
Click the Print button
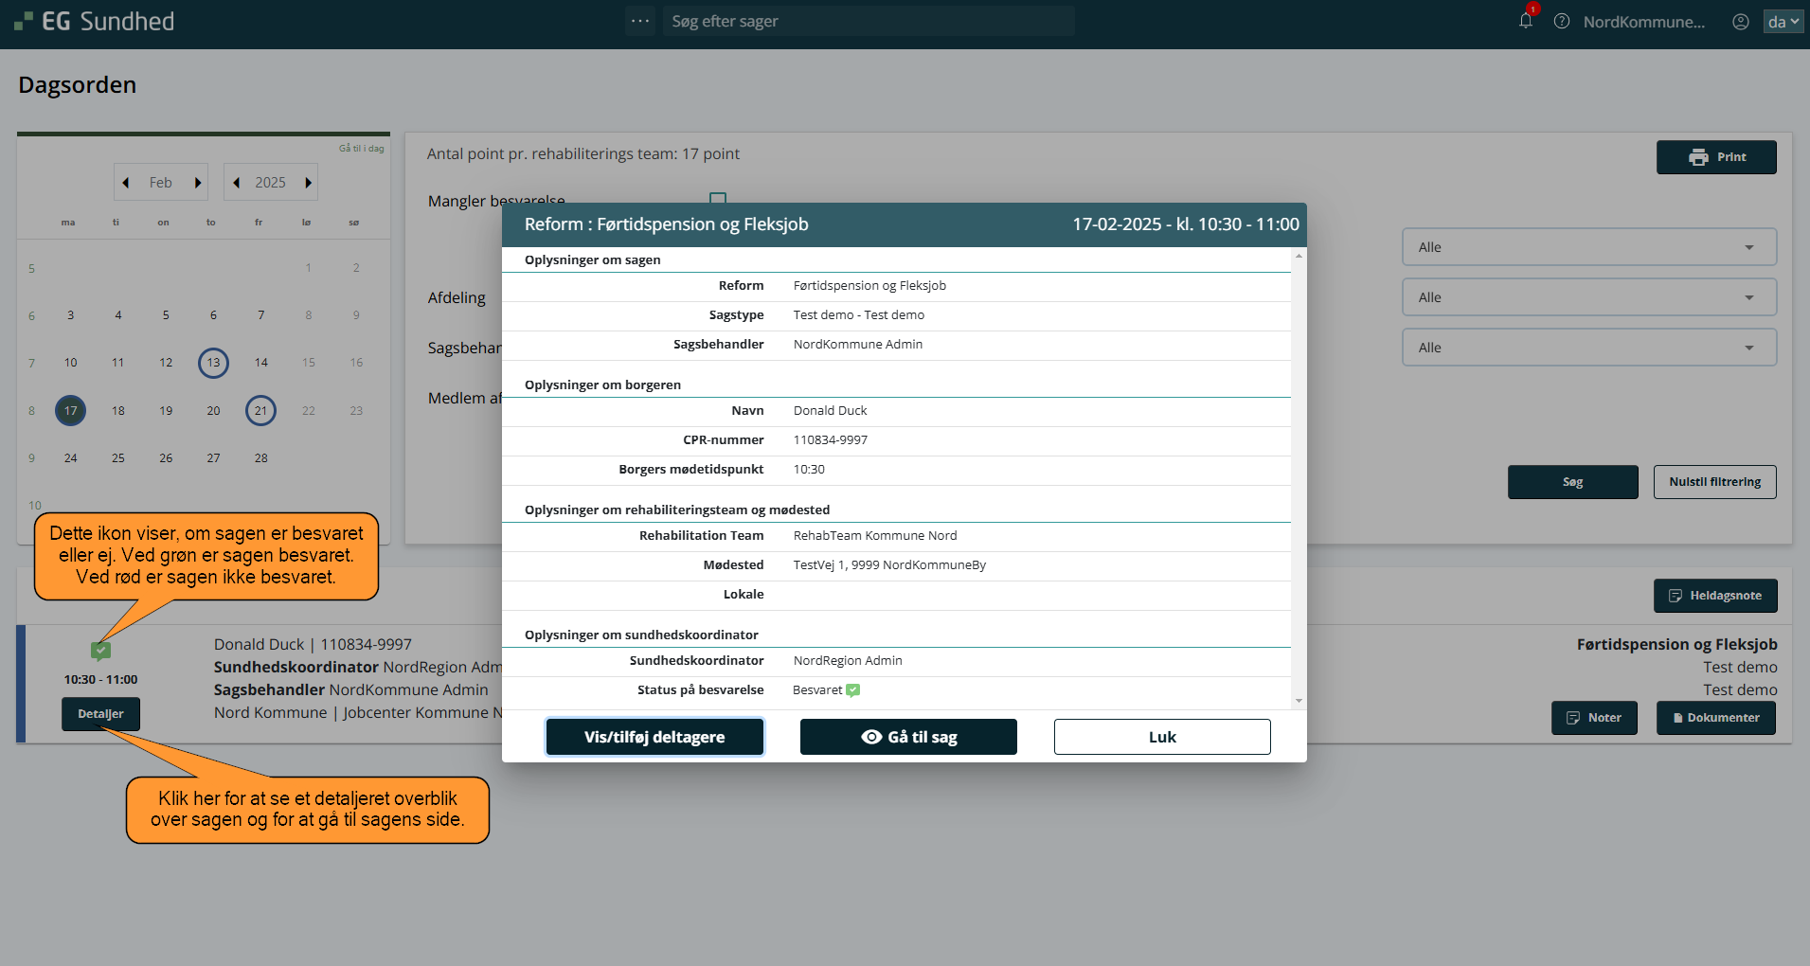point(1715,157)
